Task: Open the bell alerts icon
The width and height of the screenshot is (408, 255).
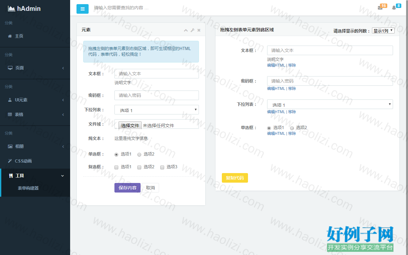Action: [x=394, y=8]
